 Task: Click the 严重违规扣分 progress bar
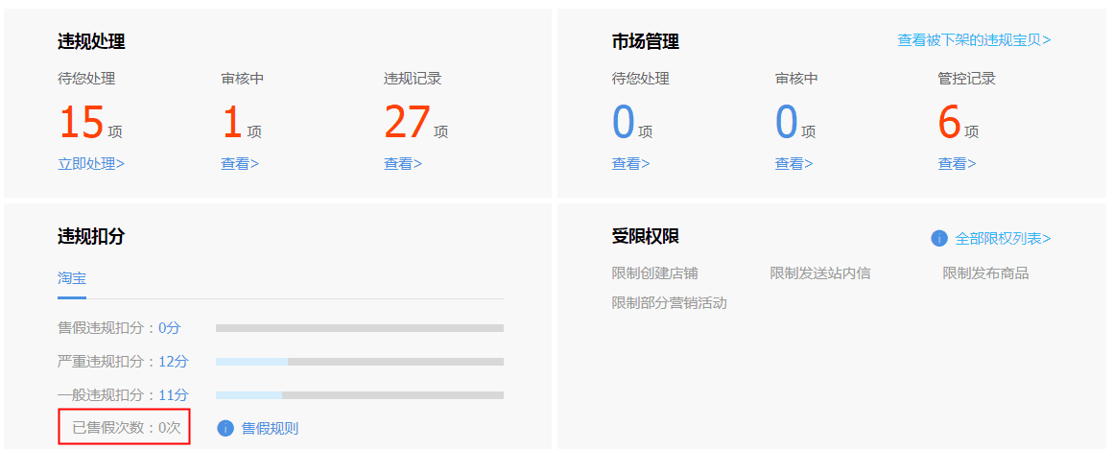360,362
